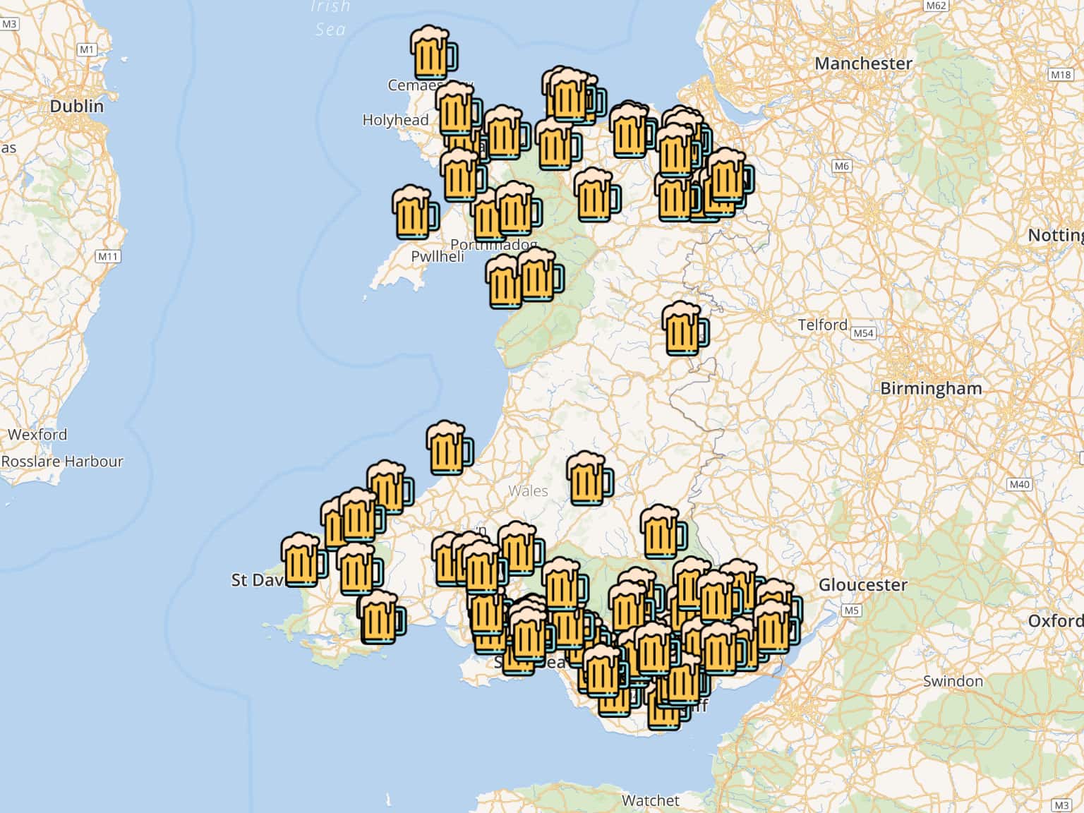Select the beer marker east of the Wales label
Screen dimensions: 1084x813
(x=589, y=479)
